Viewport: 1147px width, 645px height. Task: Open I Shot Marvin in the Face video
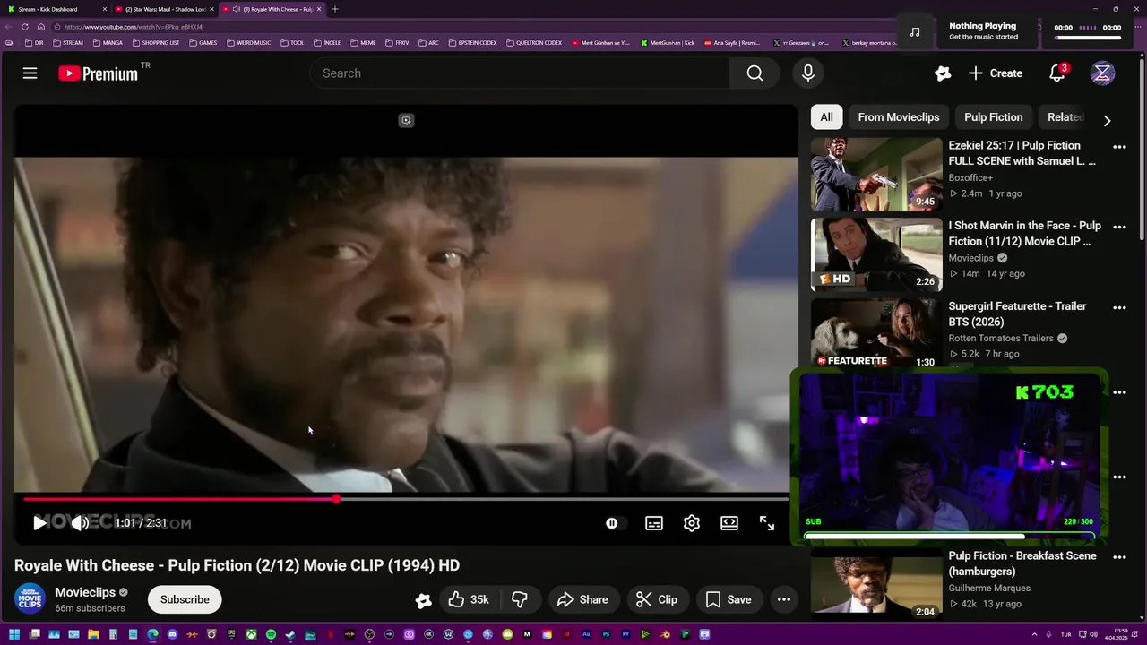[876, 255]
